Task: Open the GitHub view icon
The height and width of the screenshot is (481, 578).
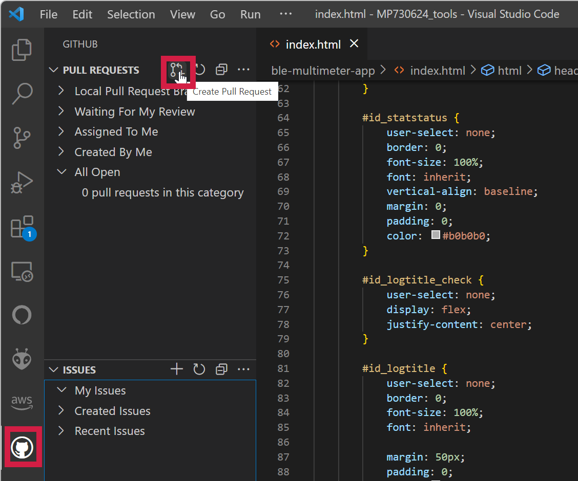Action: coord(22,448)
